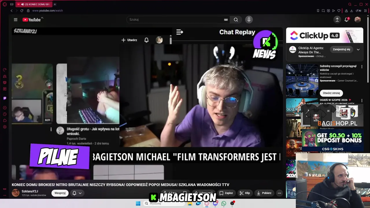This screenshot has width=370, height=208.
Task: Open GX Control in the sidebar
Action: (x=5, y=70)
